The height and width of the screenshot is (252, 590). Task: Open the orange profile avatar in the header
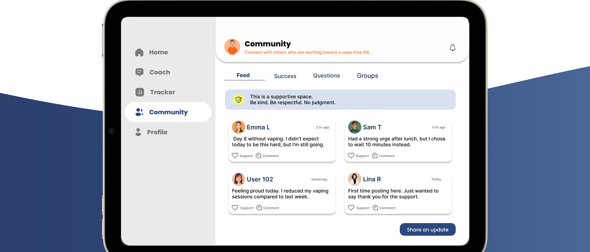pos(232,47)
